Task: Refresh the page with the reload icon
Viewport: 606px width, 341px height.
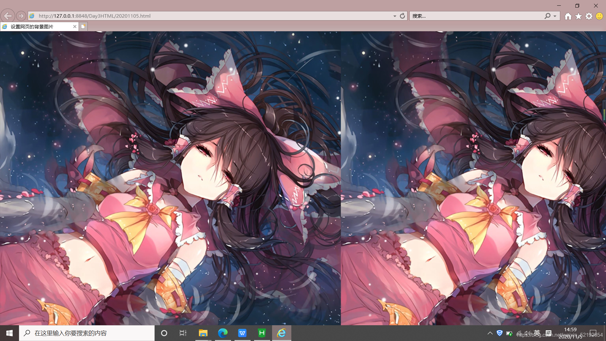Action: pyautogui.click(x=402, y=16)
